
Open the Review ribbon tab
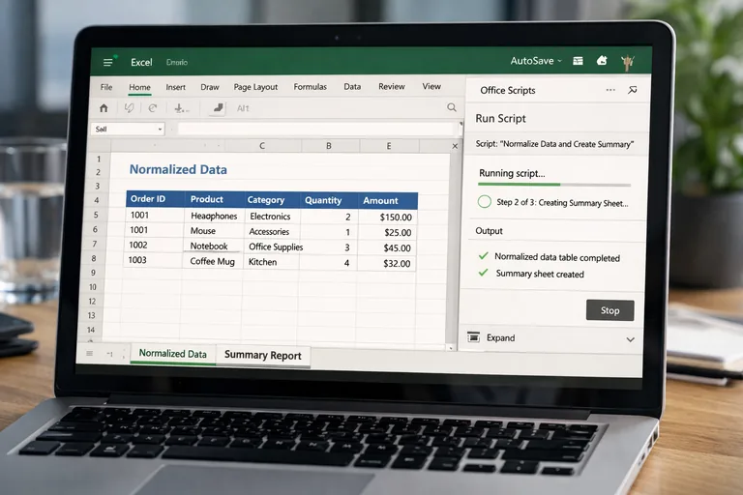392,86
